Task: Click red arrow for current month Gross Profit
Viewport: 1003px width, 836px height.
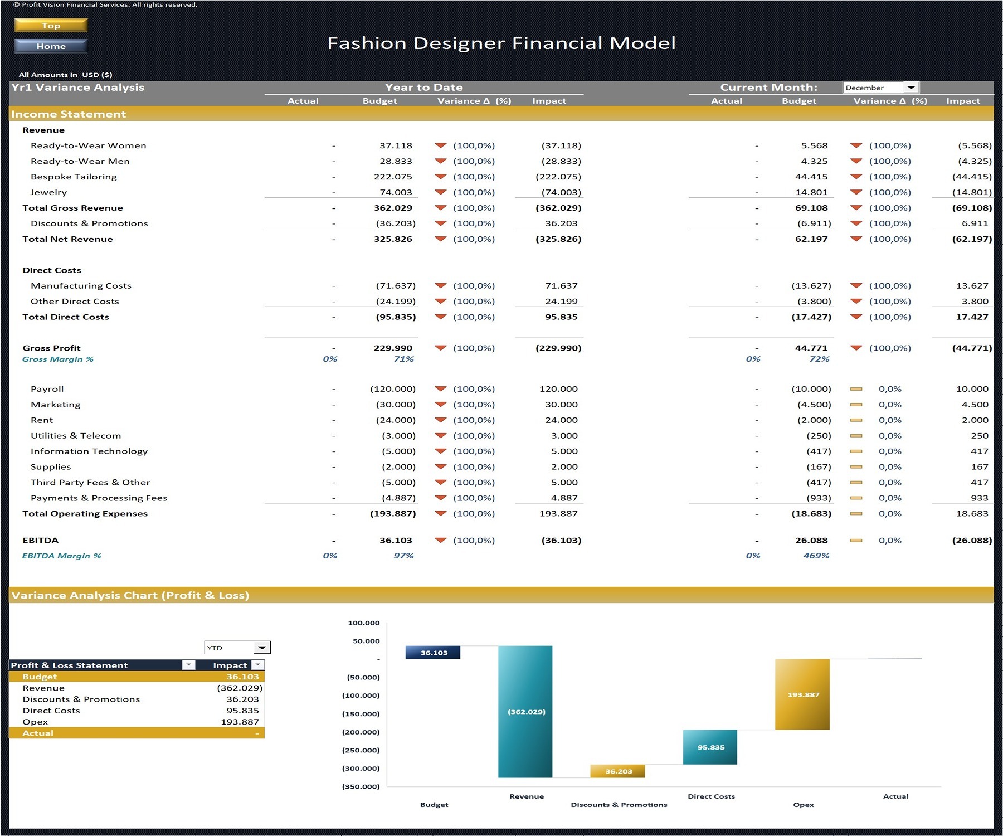Action: click(856, 348)
